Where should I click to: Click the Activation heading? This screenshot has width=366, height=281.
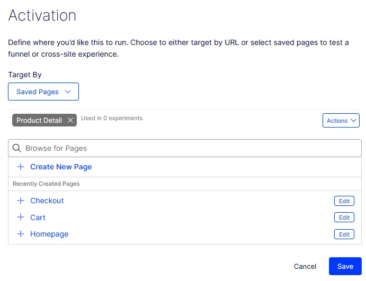coord(42,15)
